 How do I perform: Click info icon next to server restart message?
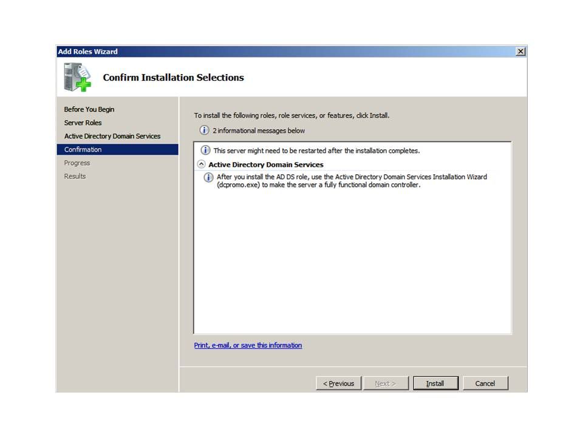point(206,151)
